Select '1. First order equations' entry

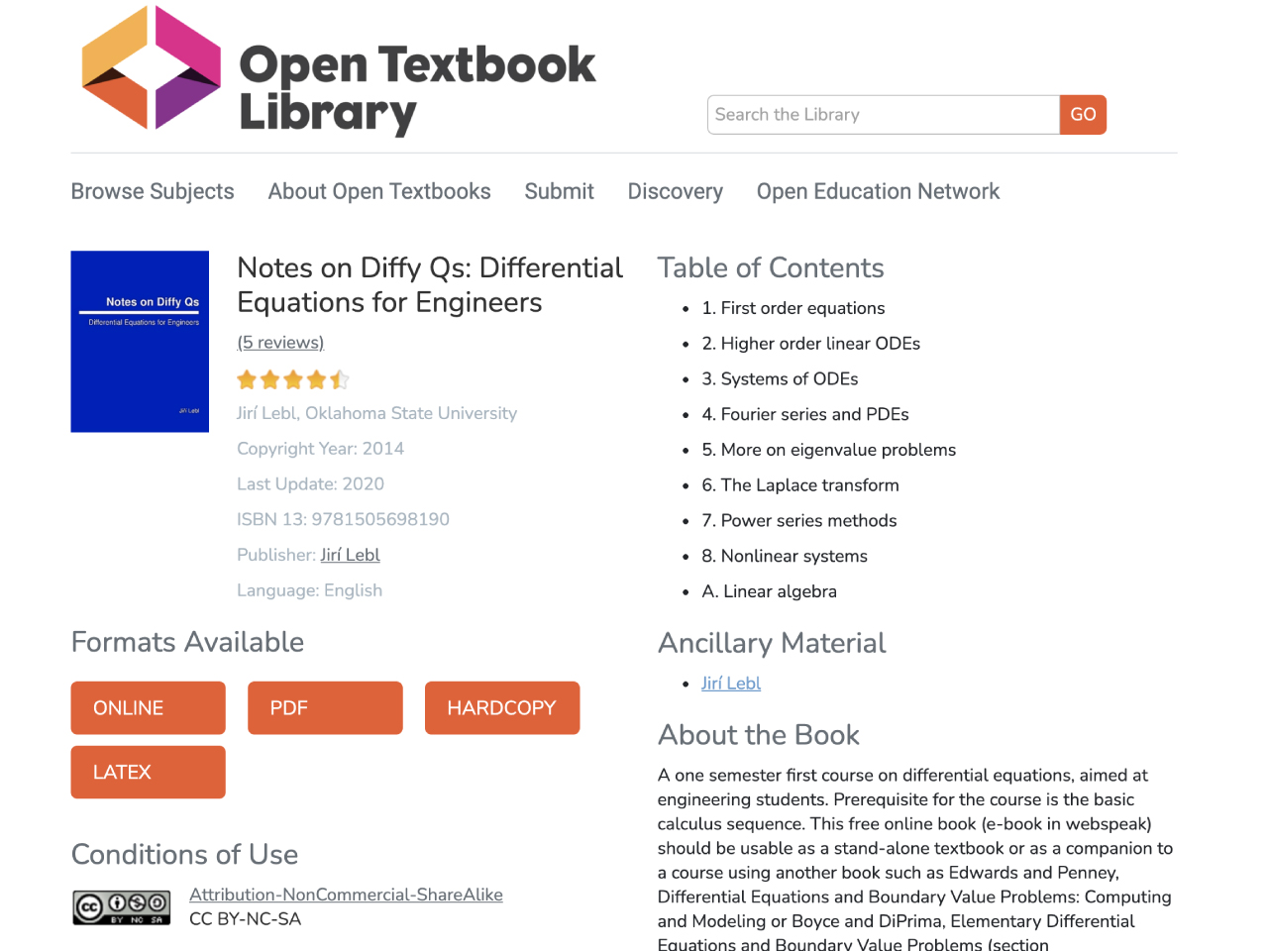(x=793, y=308)
